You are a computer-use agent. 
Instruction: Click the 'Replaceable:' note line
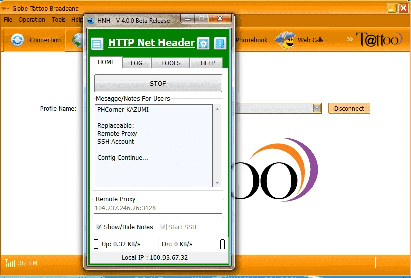pos(115,126)
